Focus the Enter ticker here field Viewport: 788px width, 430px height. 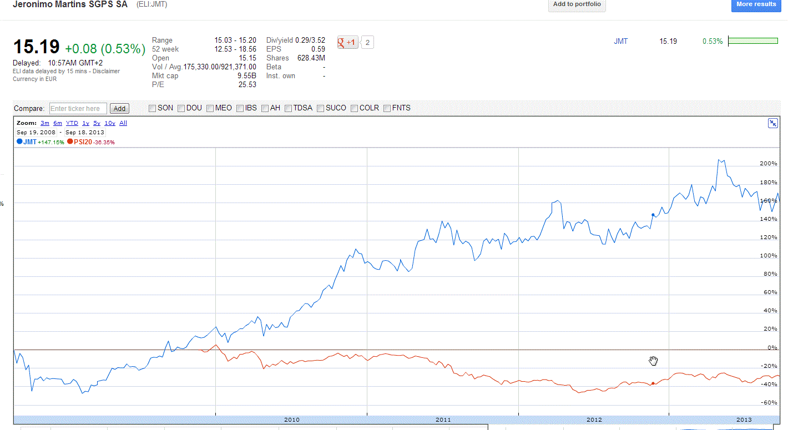pyautogui.click(x=78, y=109)
